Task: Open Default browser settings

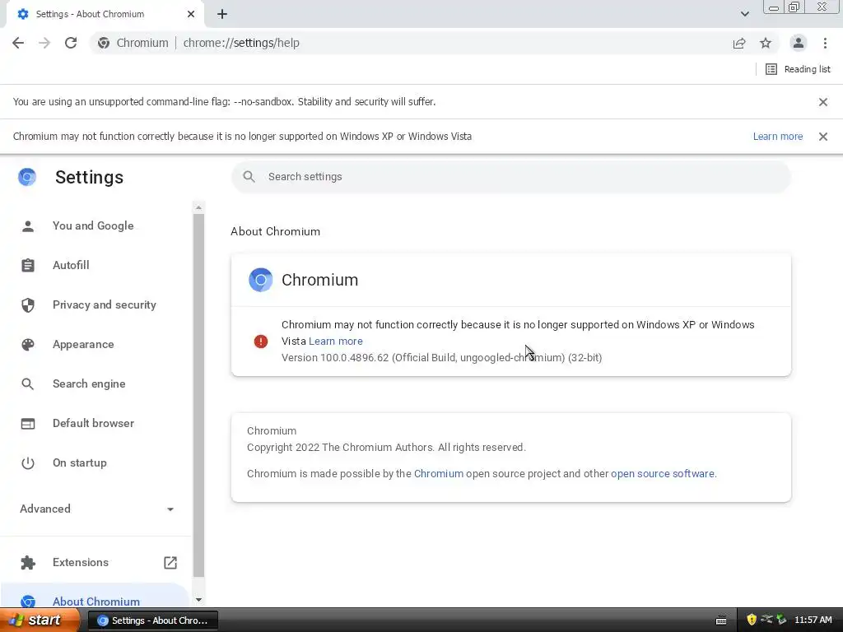Action: point(93,423)
